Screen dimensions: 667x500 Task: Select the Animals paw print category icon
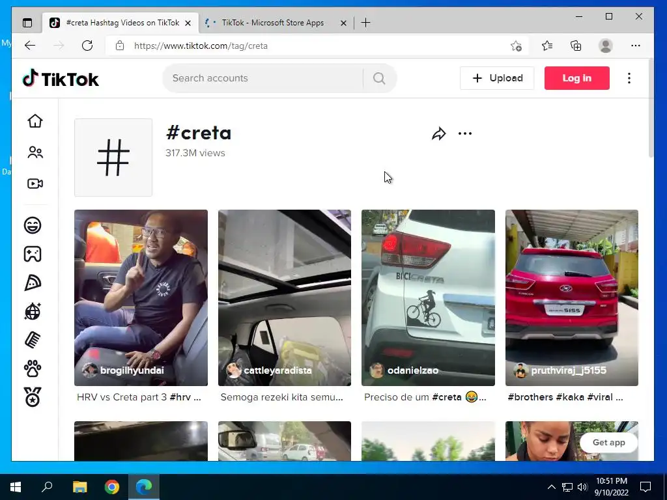click(33, 368)
